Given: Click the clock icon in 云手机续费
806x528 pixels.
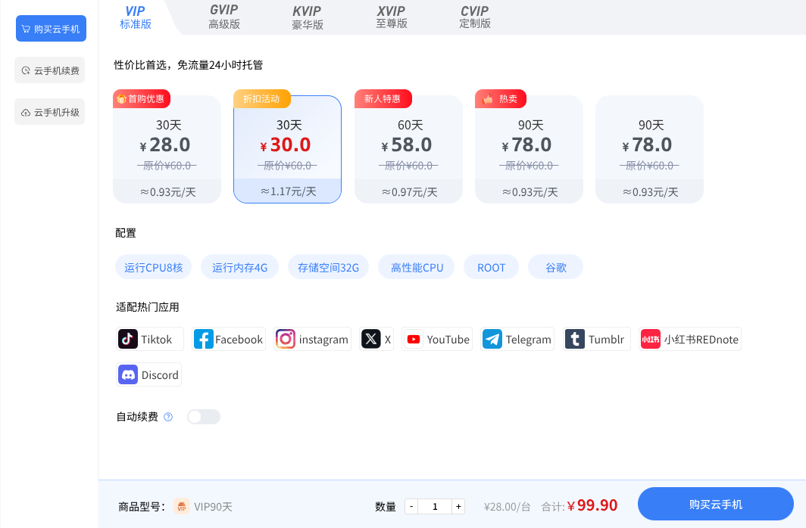Looking at the screenshot, I should pyautogui.click(x=26, y=70).
